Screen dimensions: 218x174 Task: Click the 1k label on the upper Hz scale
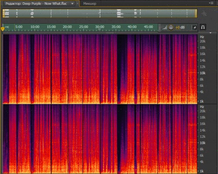pos(202,101)
